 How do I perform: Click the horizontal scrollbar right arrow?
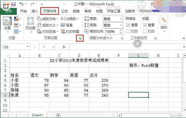point(180,115)
